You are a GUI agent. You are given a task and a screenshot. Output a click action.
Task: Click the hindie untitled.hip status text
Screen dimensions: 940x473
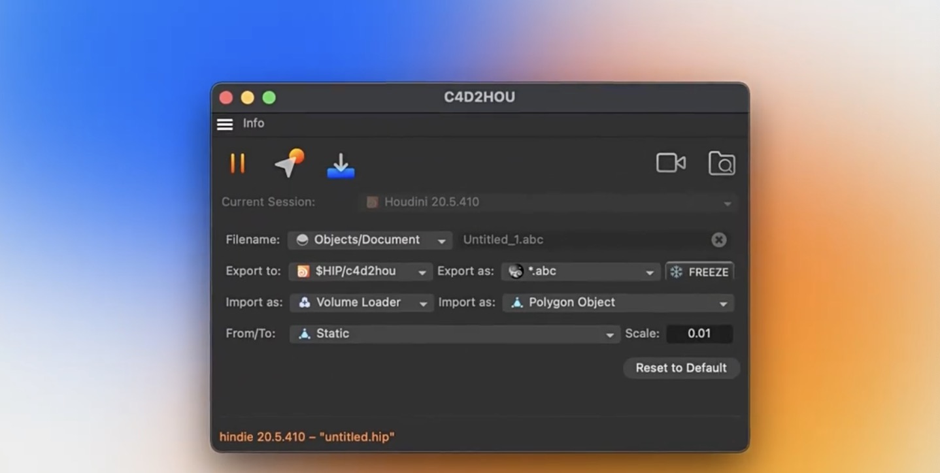click(307, 437)
